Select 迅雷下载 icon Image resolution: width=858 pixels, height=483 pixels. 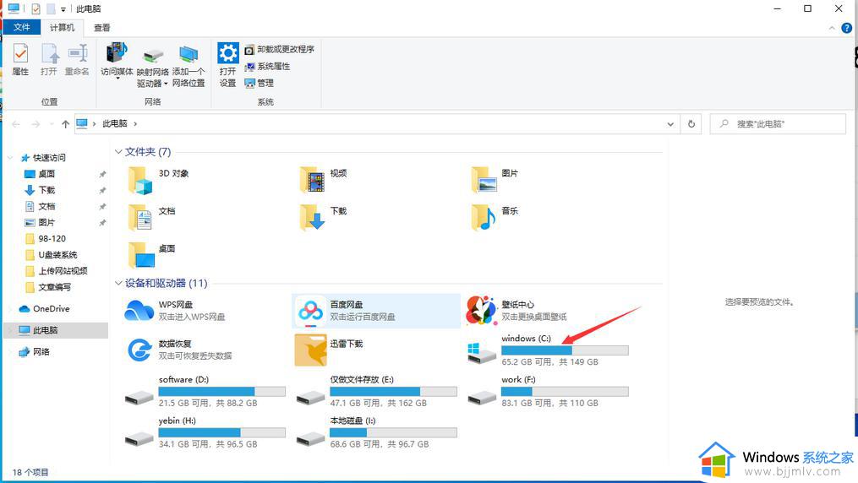(311, 350)
